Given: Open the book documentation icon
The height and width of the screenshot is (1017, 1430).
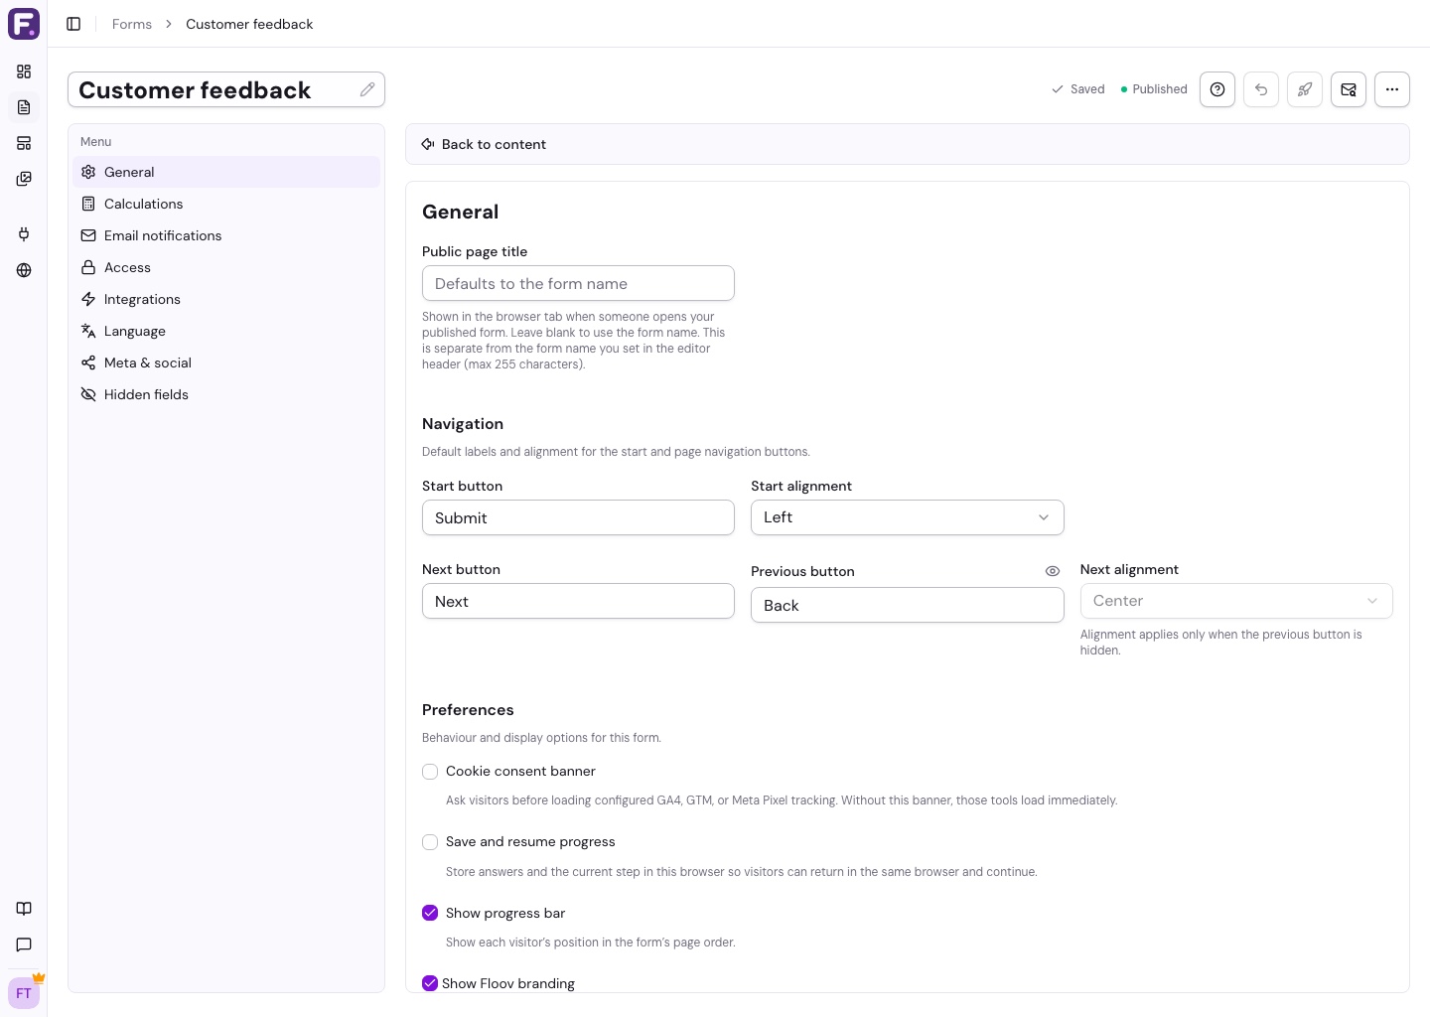Looking at the screenshot, I should coord(24,909).
